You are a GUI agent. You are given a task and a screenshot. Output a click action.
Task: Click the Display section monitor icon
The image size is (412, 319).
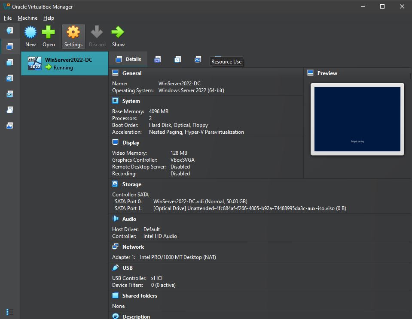pyautogui.click(x=115, y=142)
